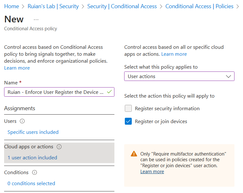Show info for Cloud apps or actions
243x193 pixels.
coord(59,147)
